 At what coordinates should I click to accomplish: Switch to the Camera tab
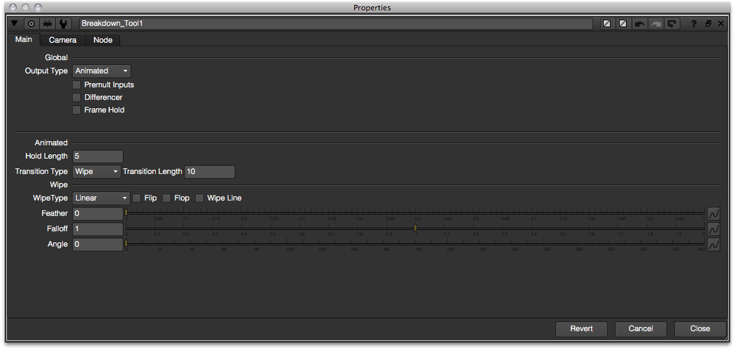(x=62, y=41)
